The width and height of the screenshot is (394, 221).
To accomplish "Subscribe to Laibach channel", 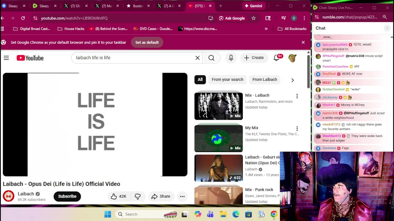I will 67,196.
